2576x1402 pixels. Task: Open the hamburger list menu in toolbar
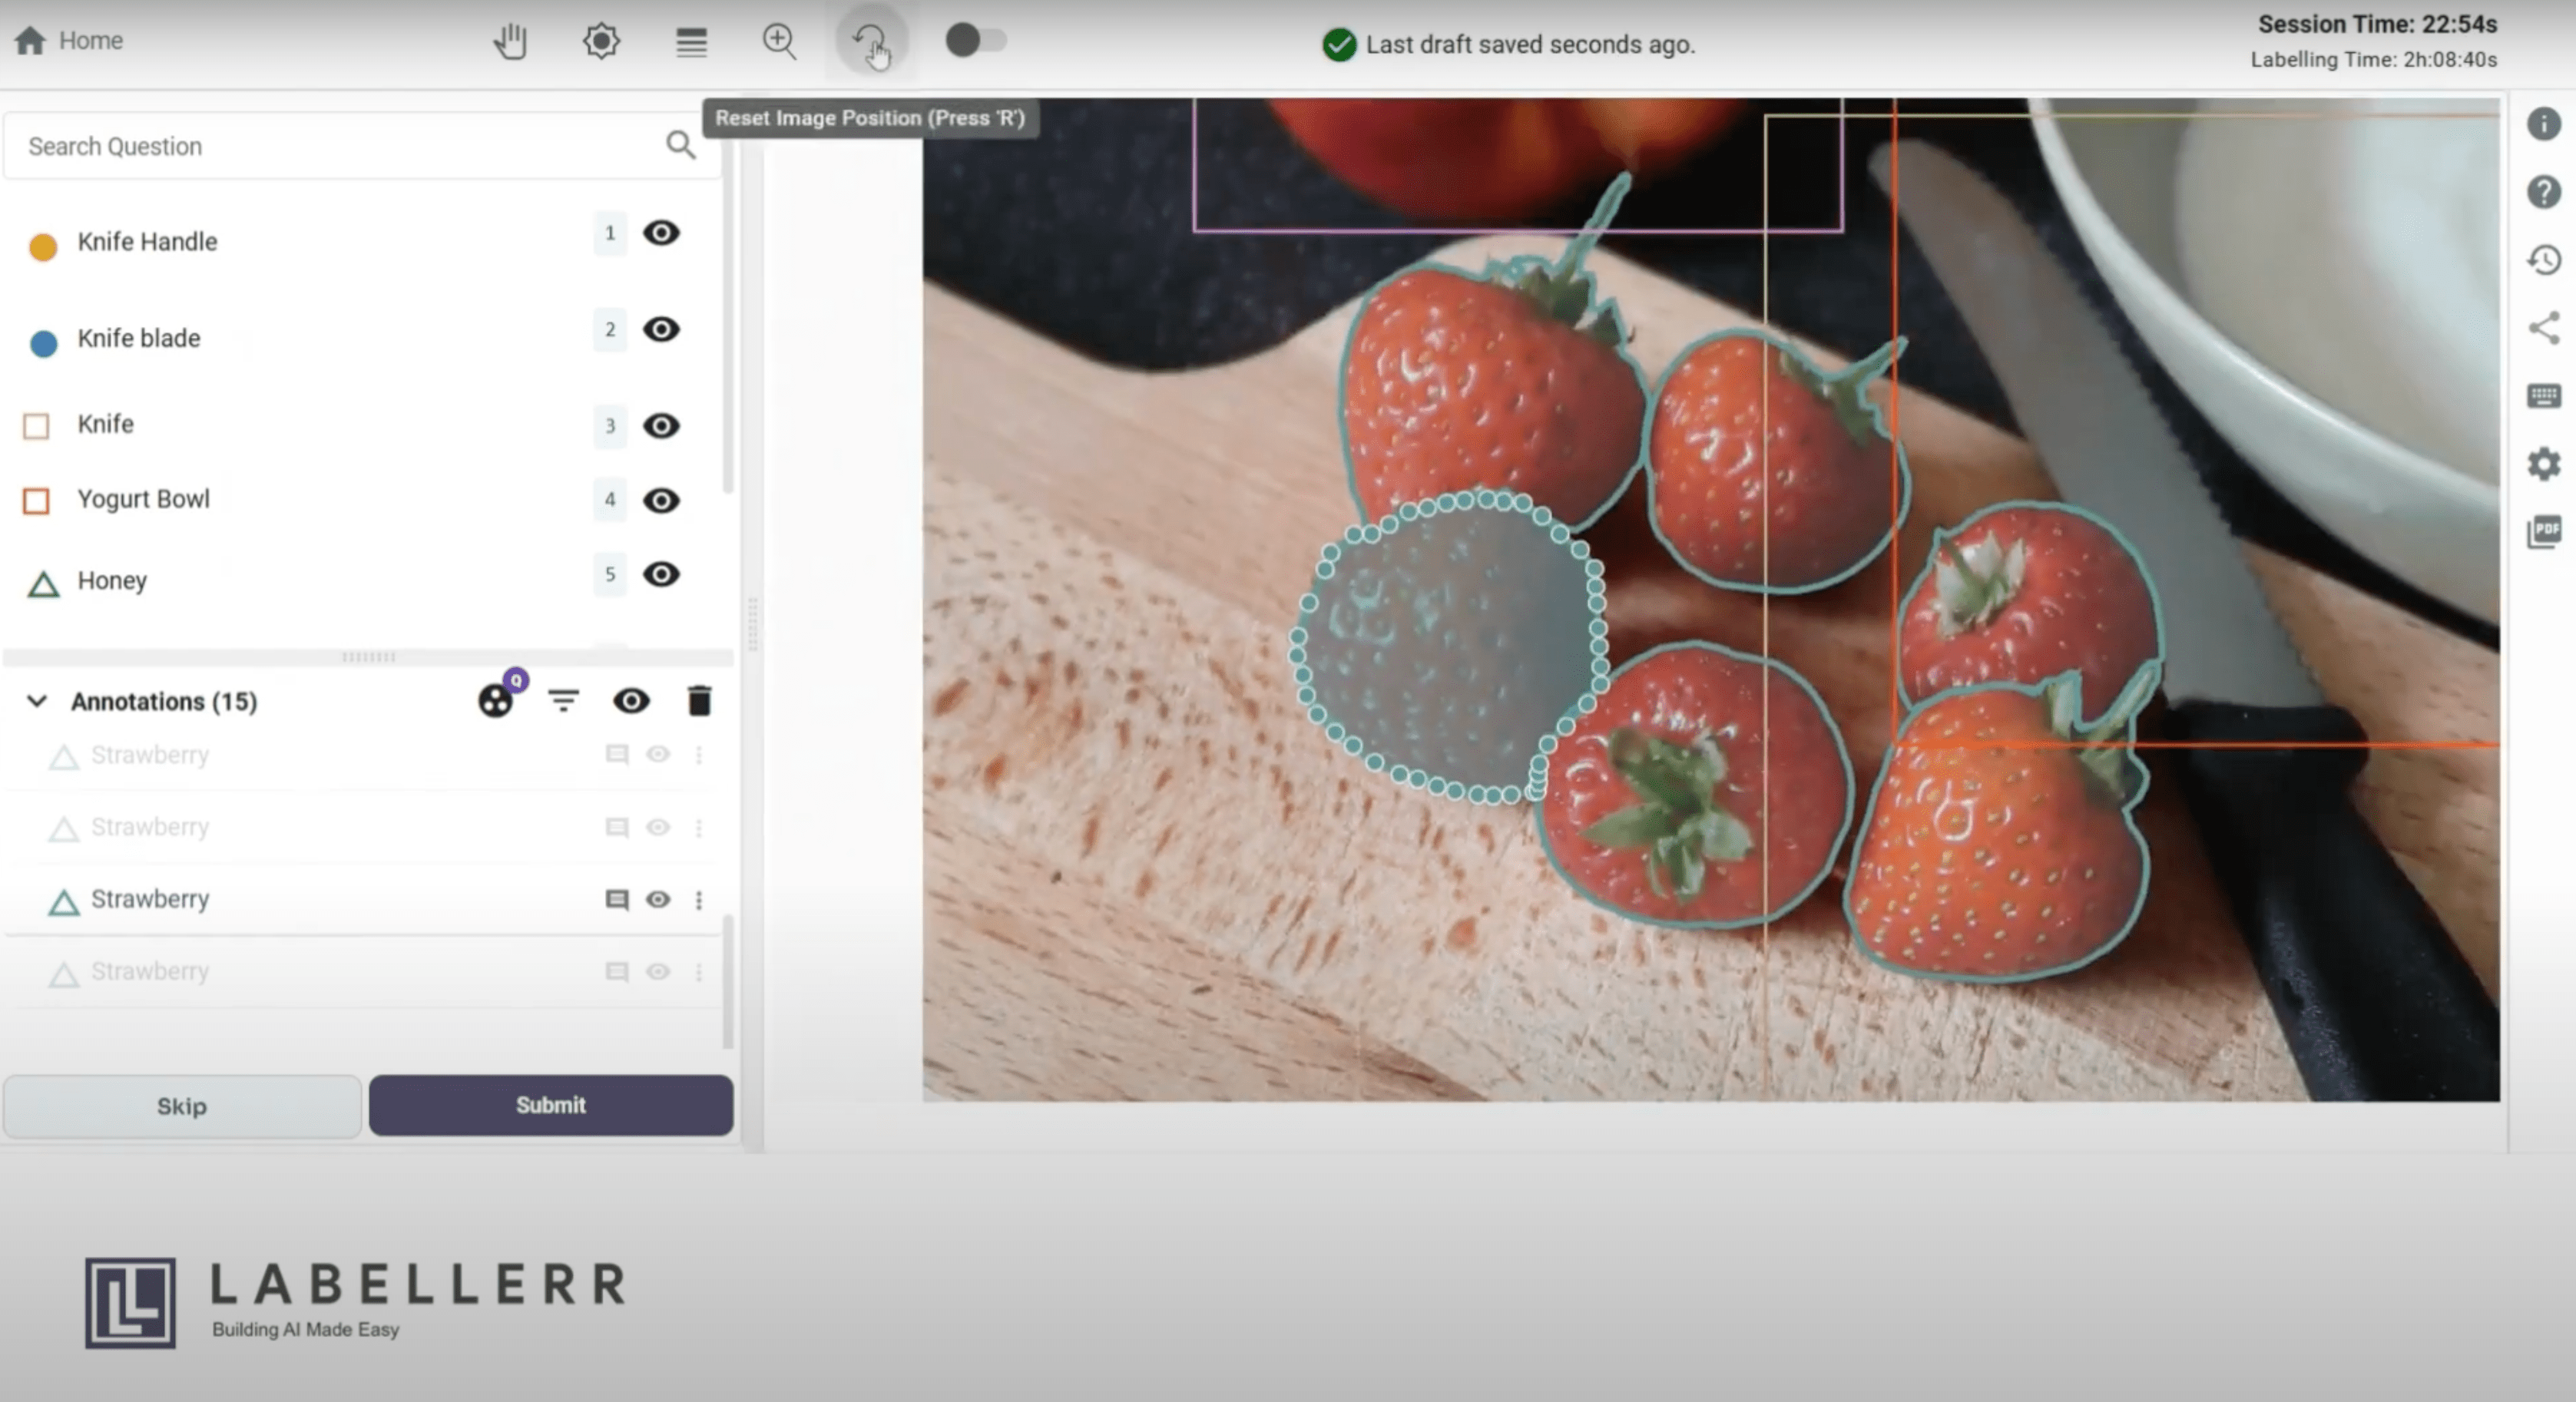point(691,42)
